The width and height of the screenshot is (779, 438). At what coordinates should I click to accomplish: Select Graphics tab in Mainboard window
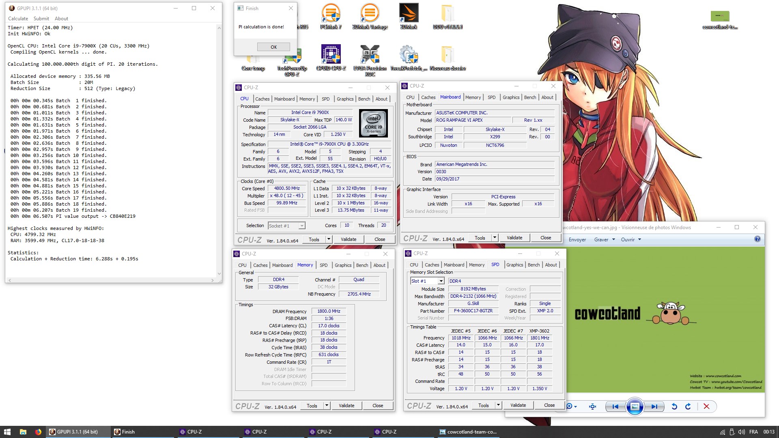[511, 97]
